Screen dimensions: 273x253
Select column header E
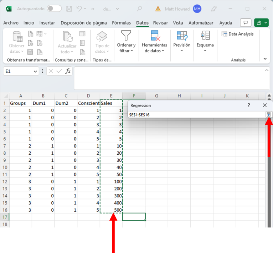(111, 96)
